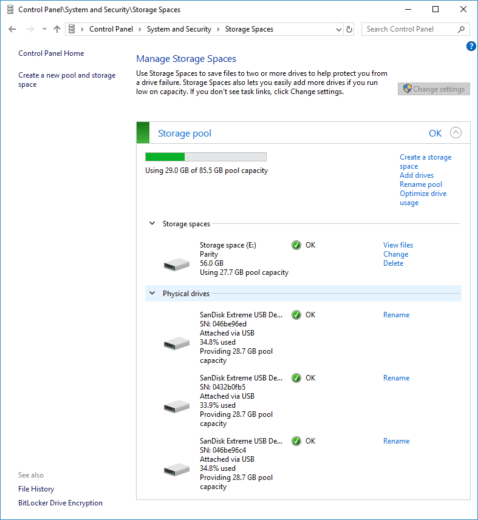Open the address bar history dropdown

pyautogui.click(x=339, y=29)
